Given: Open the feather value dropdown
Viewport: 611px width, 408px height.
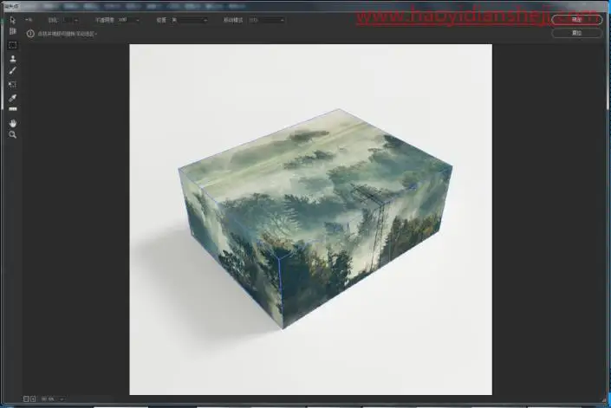Looking at the screenshot, I should point(75,20).
